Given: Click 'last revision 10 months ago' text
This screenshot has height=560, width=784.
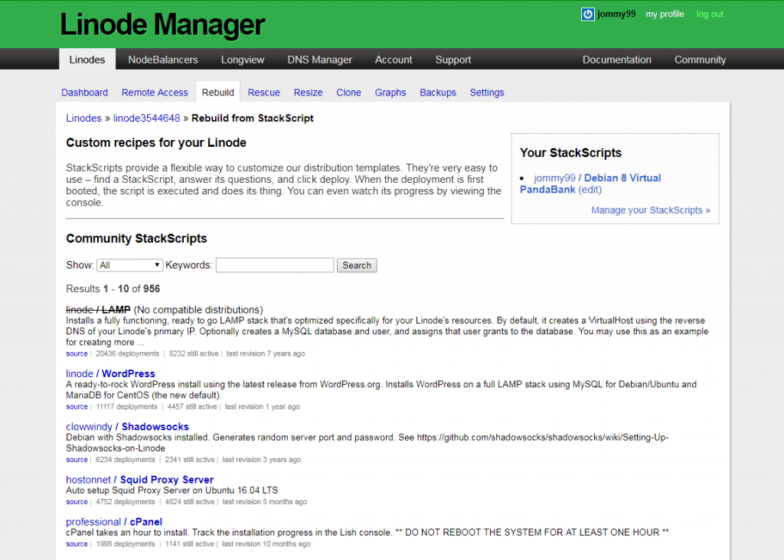Looking at the screenshot, I should (x=266, y=544).
